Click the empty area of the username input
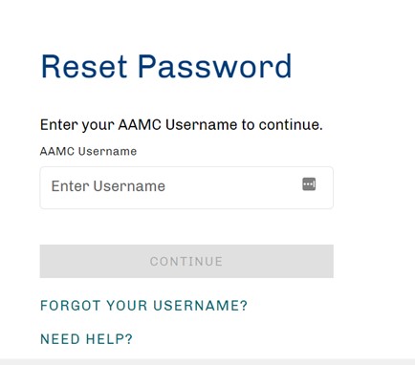 232,187
